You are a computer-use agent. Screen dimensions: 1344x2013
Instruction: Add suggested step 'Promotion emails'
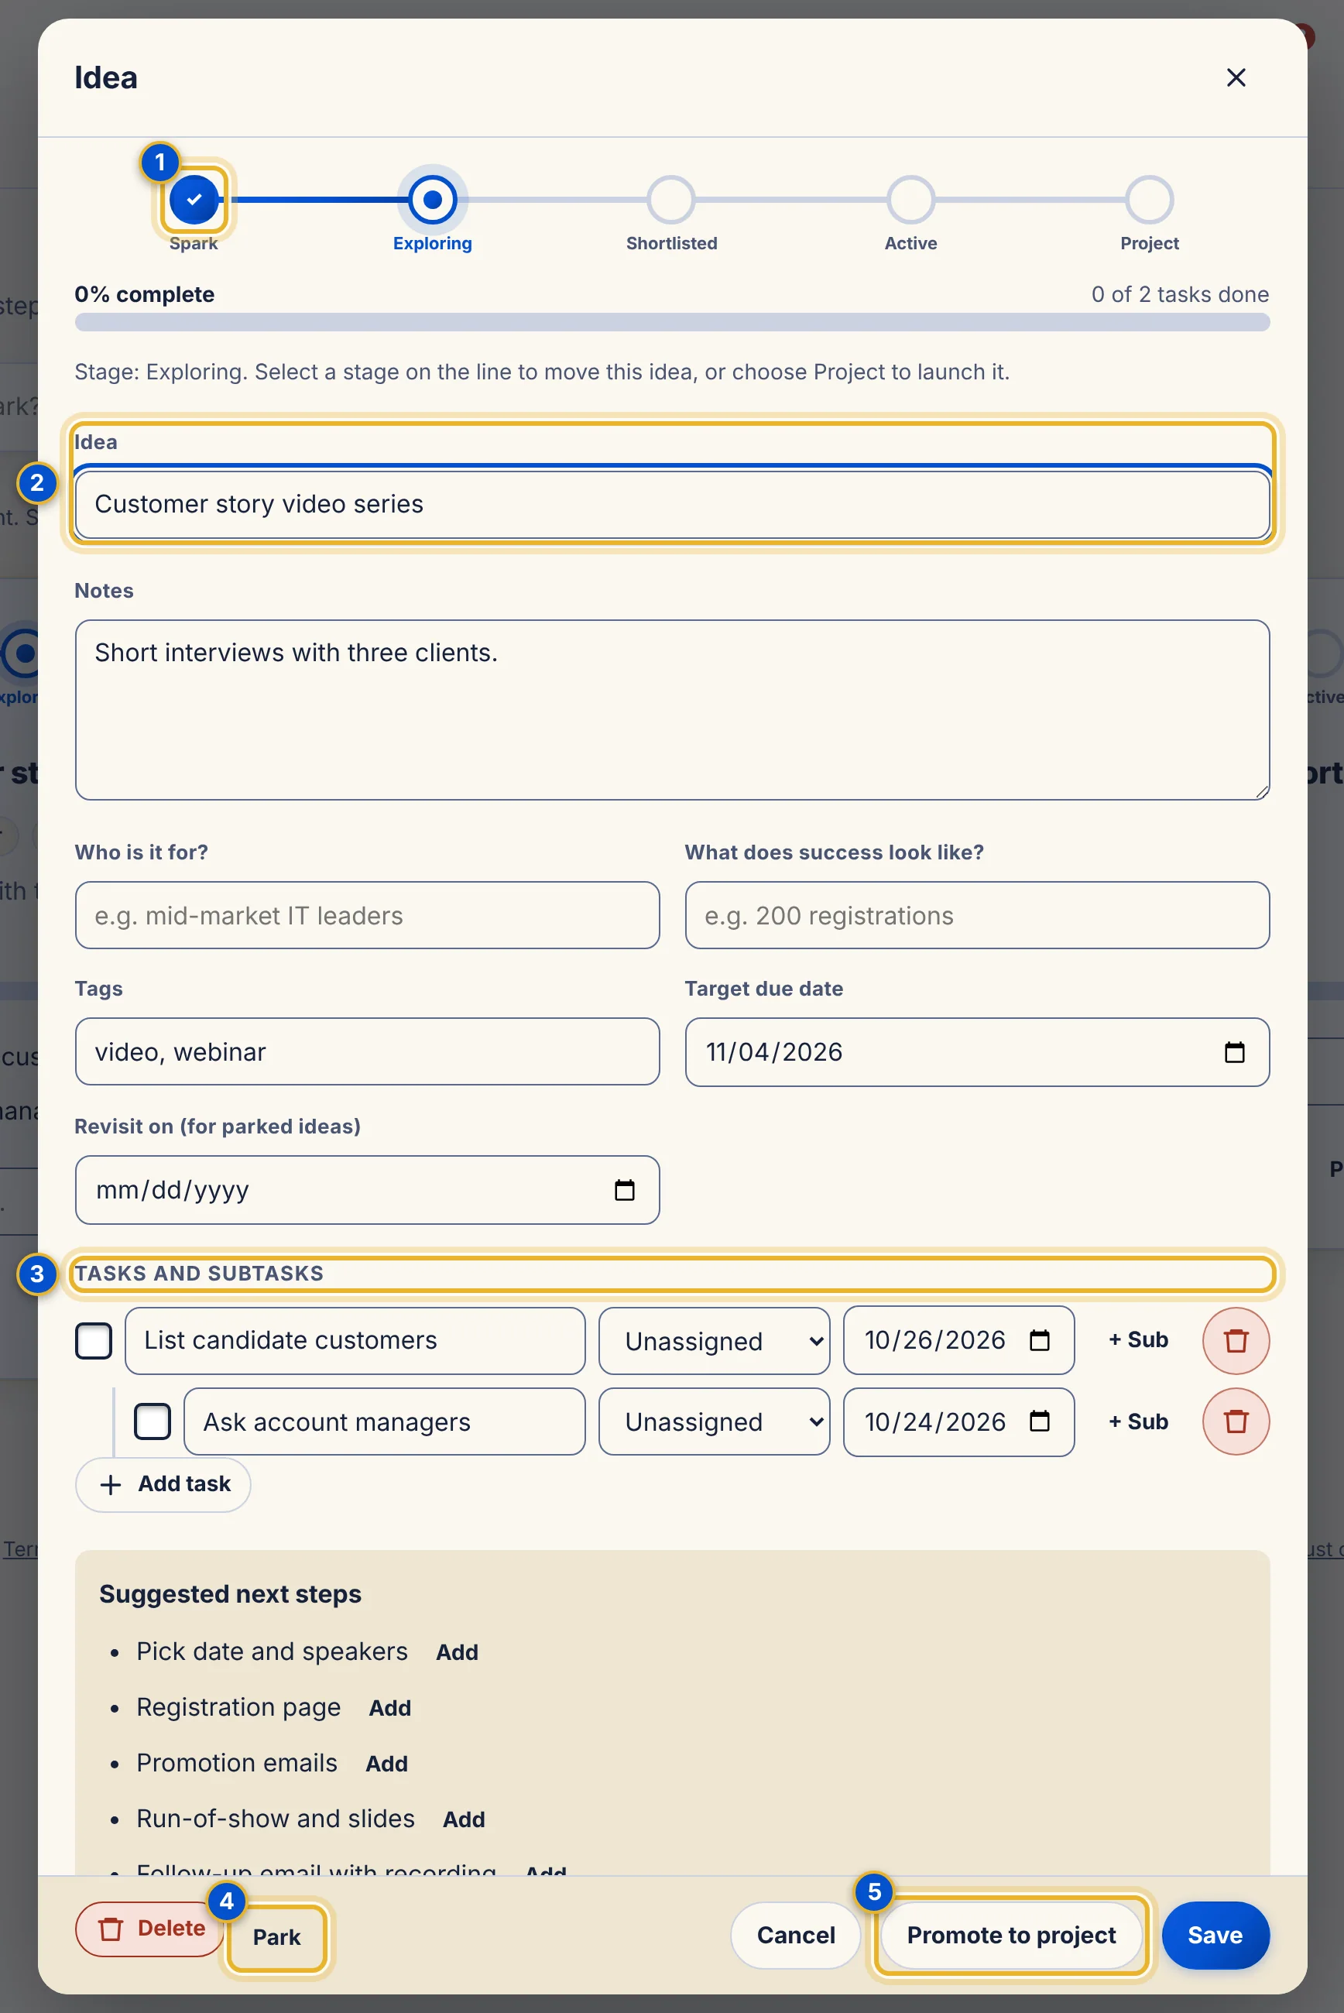tap(386, 1763)
